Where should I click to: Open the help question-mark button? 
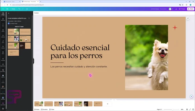click(193, 109)
